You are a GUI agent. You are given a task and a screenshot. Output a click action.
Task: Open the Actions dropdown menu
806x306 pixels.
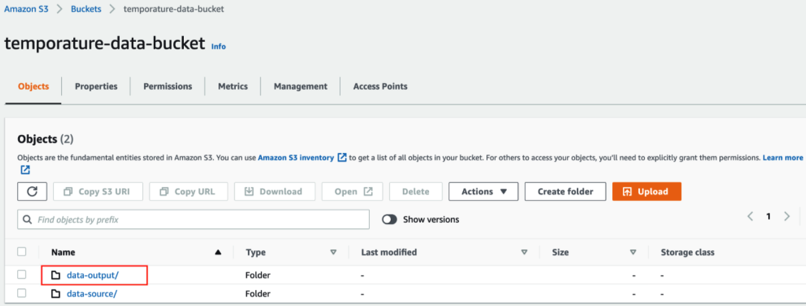(483, 192)
